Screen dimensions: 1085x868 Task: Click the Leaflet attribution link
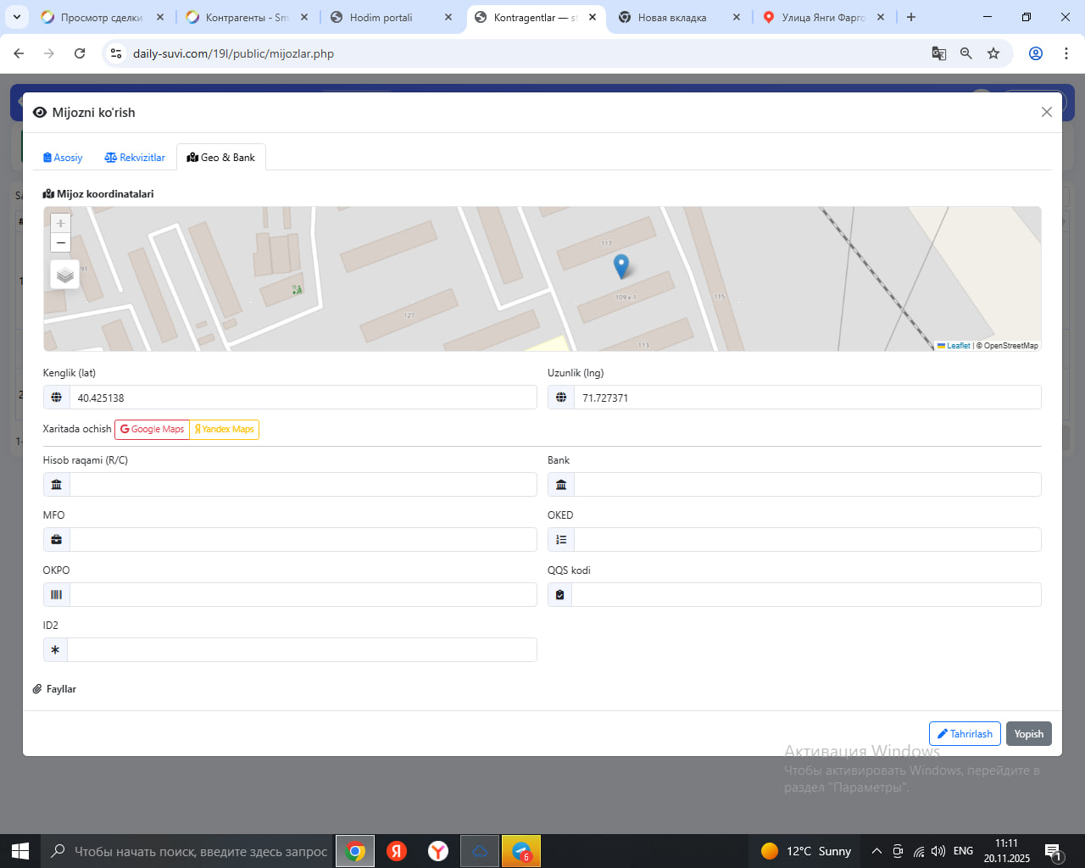click(x=958, y=346)
